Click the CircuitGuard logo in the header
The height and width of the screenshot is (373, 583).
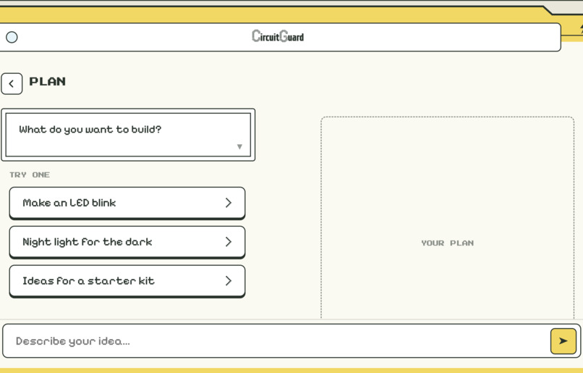pyautogui.click(x=278, y=36)
